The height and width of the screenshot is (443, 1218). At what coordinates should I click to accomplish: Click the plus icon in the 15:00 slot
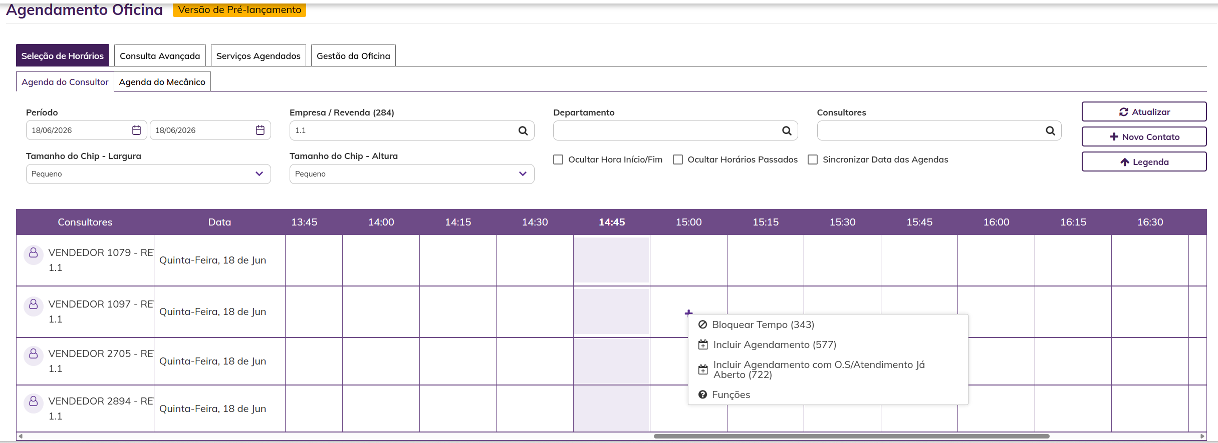coord(688,313)
